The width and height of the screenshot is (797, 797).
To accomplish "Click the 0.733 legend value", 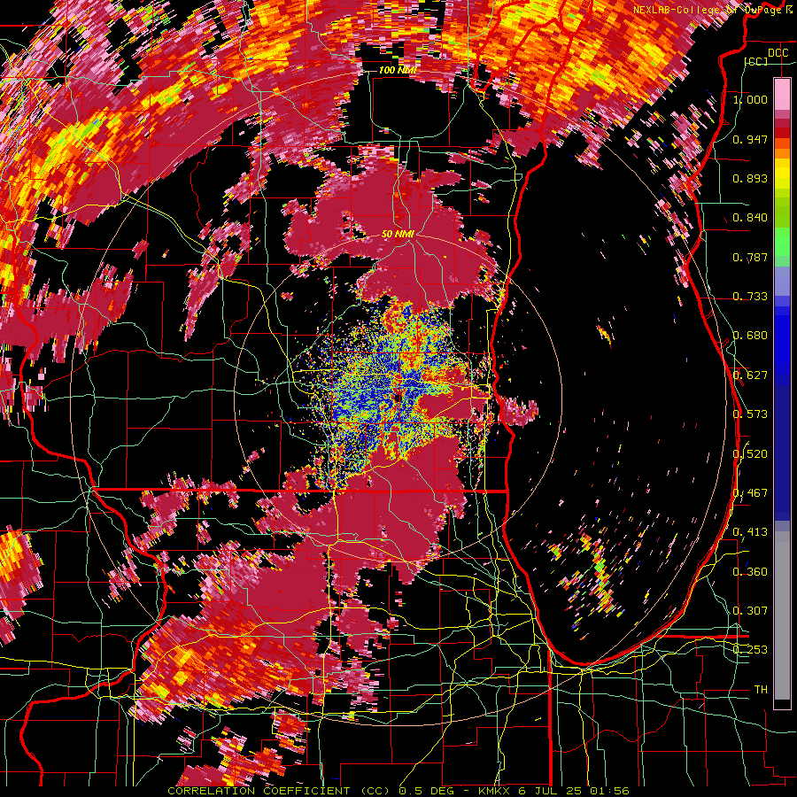I will (x=750, y=297).
